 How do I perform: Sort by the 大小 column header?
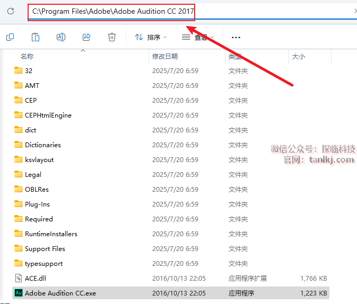(x=298, y=56)
